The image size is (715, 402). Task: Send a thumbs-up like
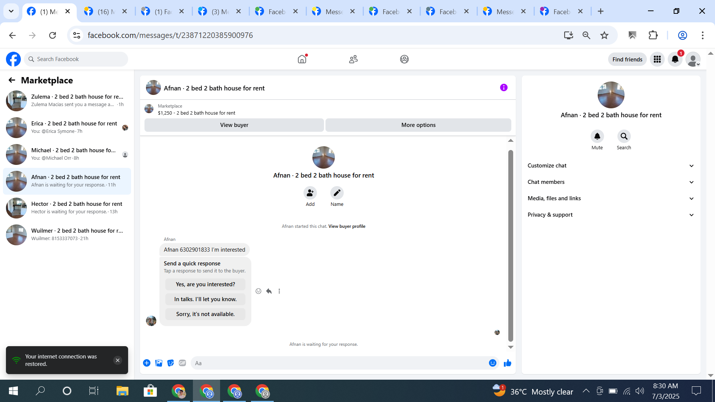coord(507,363)
